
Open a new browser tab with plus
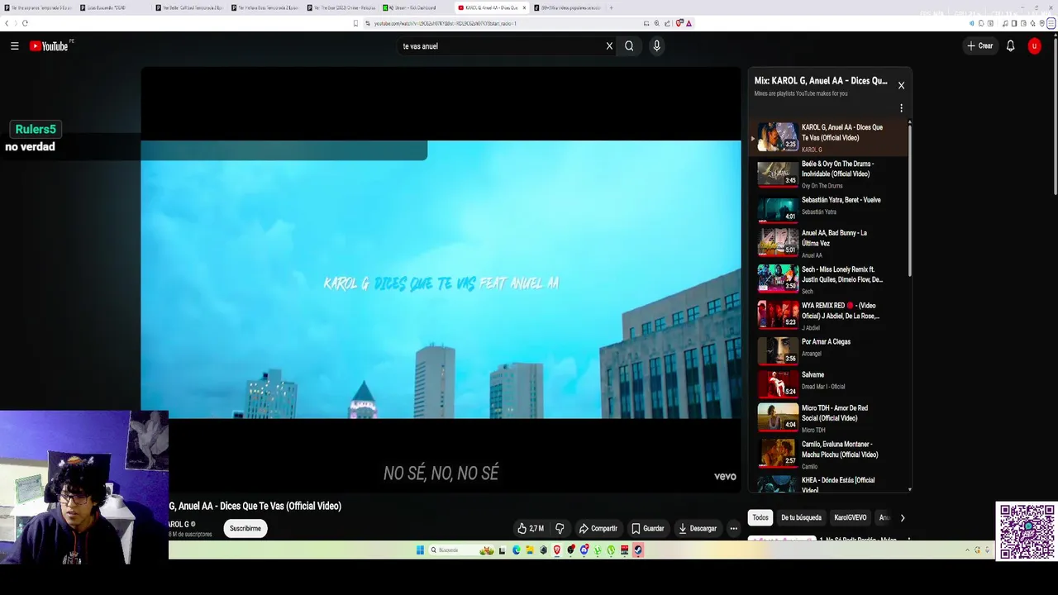[x=611, y=7]
